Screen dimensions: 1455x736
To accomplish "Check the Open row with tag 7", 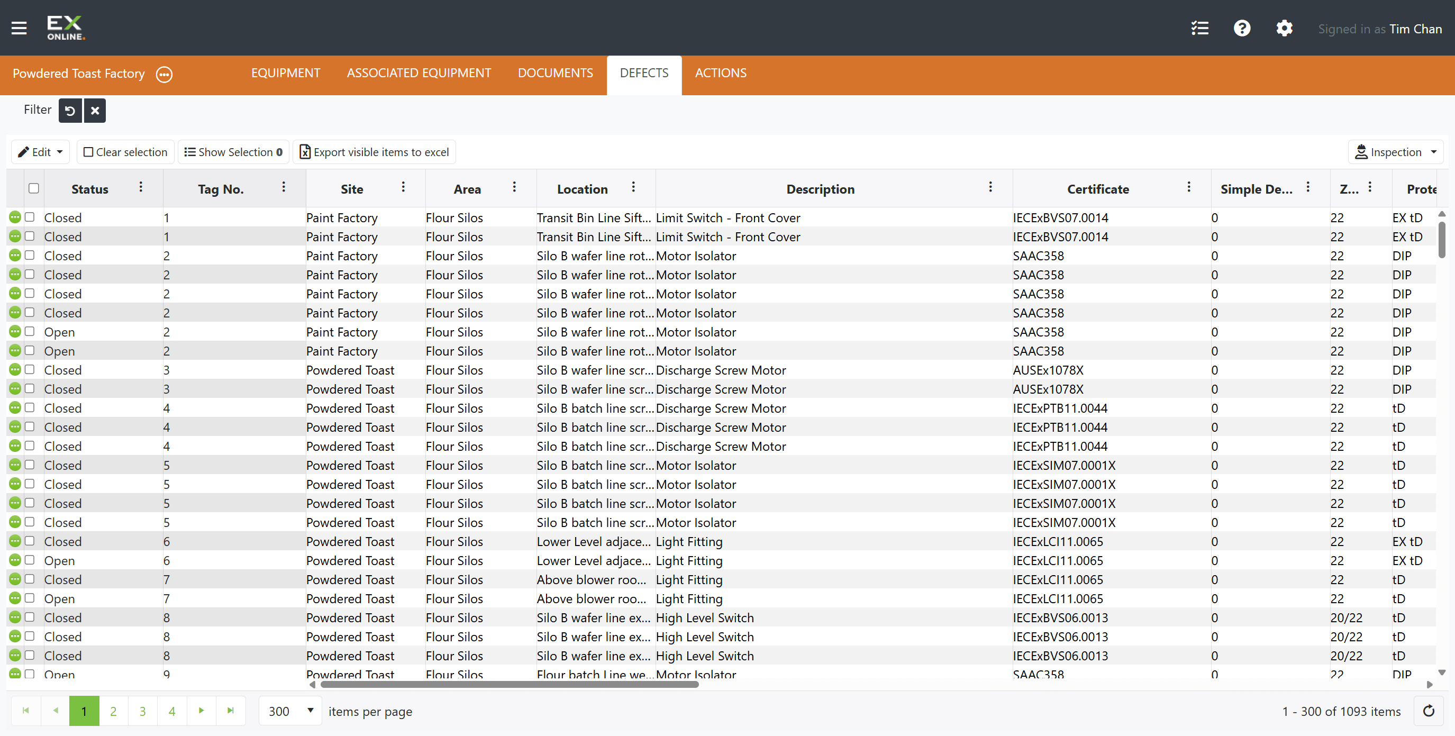I will tap(30, 597).
